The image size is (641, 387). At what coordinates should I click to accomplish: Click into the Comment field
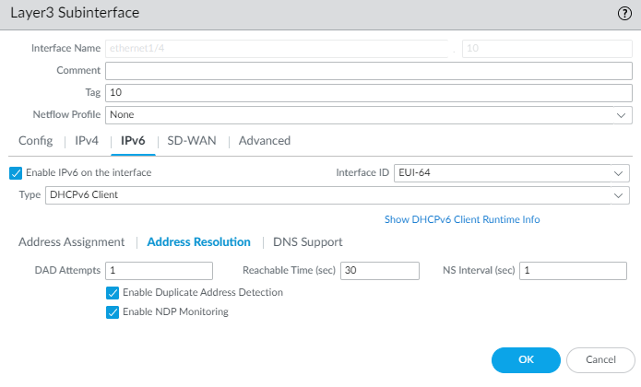(369, 71)
